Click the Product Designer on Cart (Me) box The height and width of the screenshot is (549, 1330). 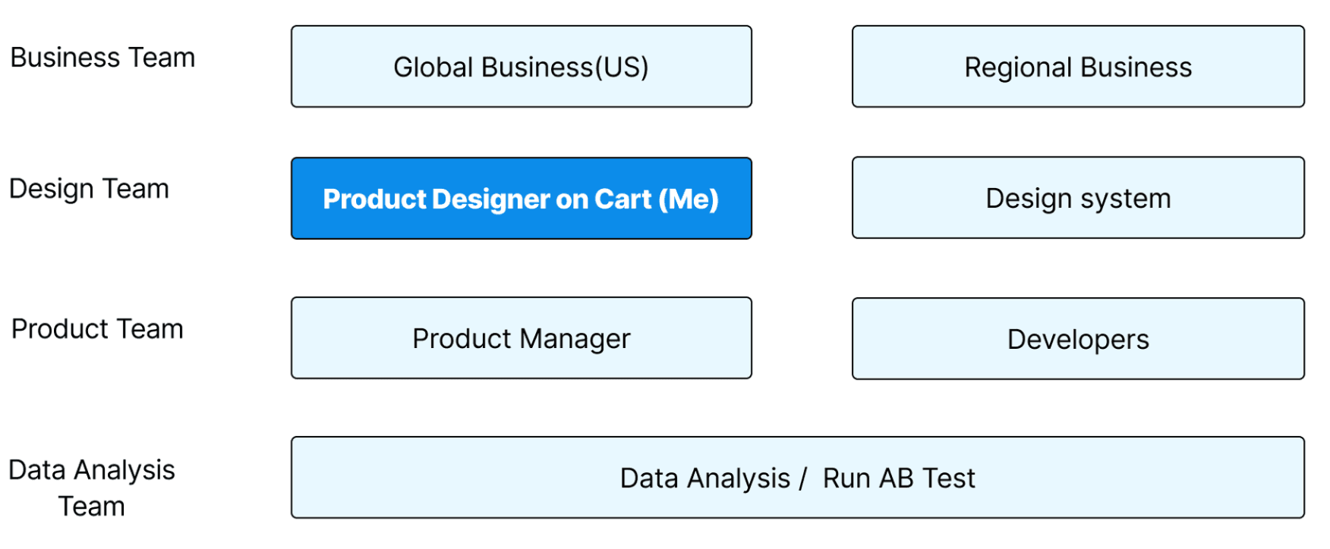pyautogui.click(x=522, y=199)
